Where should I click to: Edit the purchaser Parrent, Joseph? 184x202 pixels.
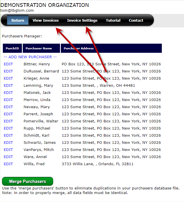click(x=8, y=114)
